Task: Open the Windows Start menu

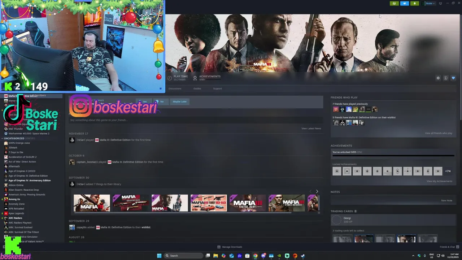Action: coord(159,256)
